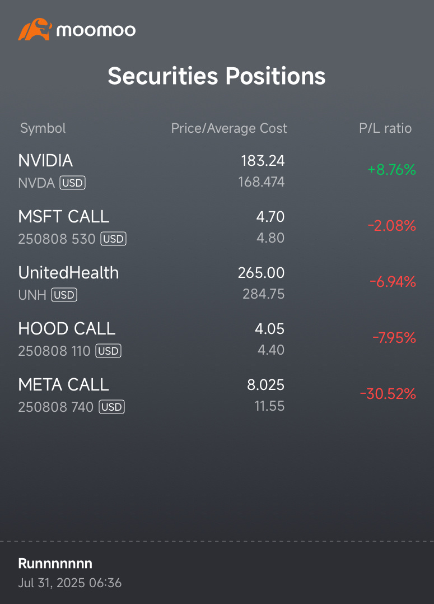Image resolution: width=434 pixels, height=604 pixels.
Task: Click the moomoo bull logo icon
Action: coord(35,29)
